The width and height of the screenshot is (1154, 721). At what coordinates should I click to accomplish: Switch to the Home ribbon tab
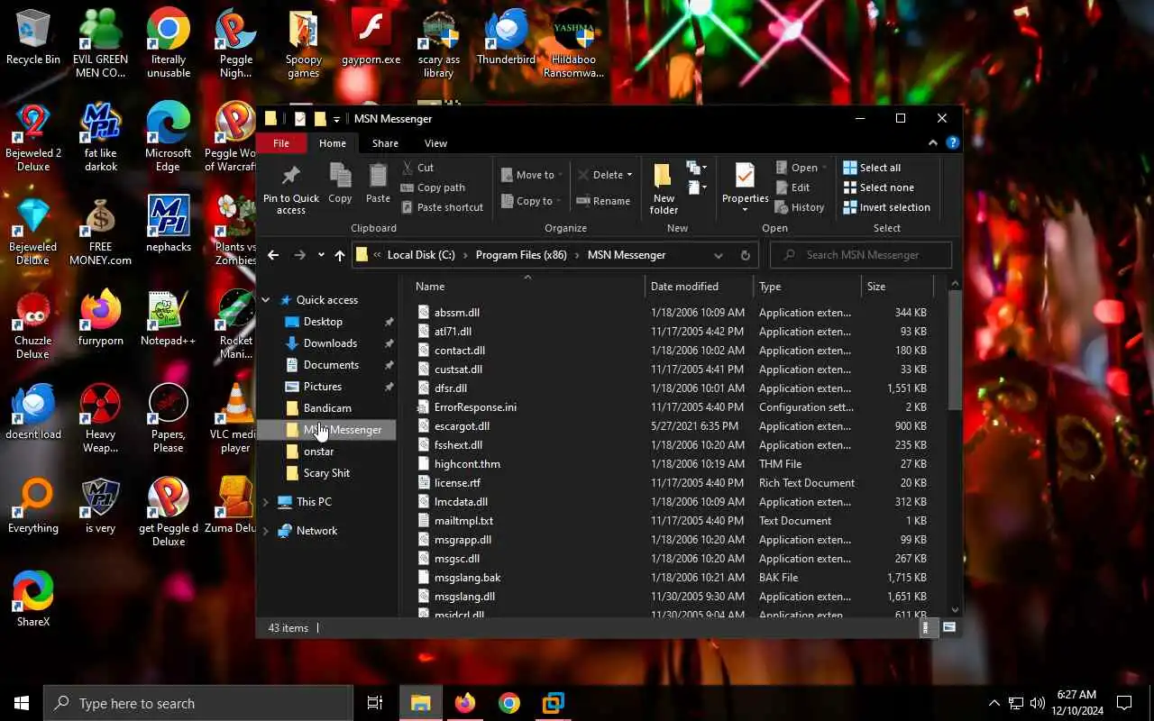point(332,143)
